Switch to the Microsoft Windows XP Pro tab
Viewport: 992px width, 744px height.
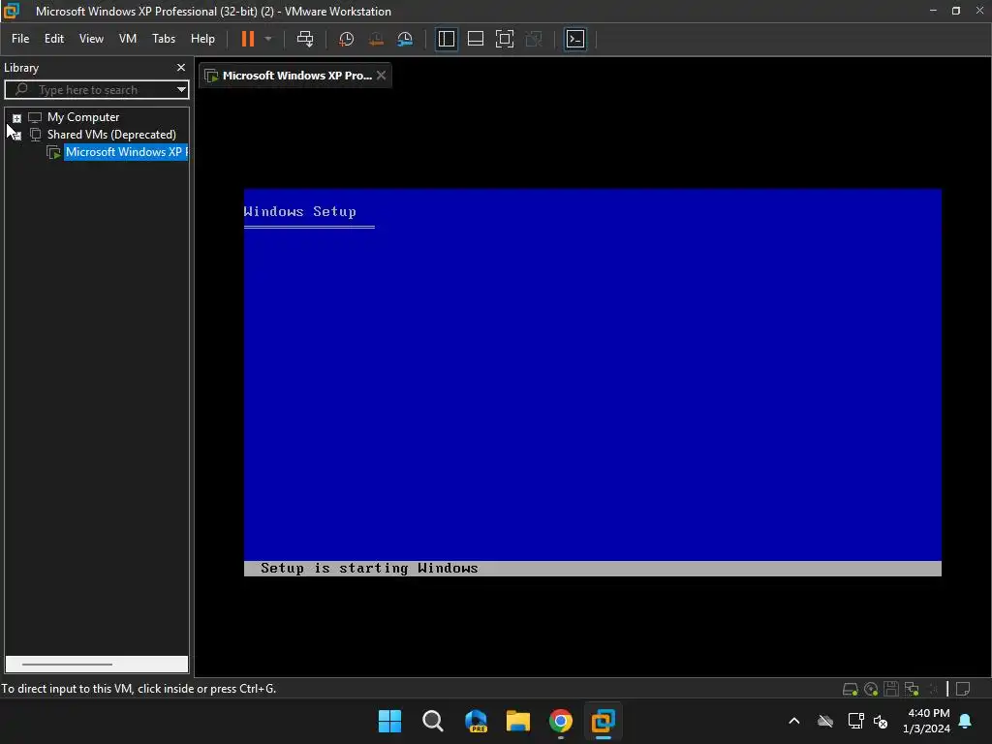coord(296,76)
